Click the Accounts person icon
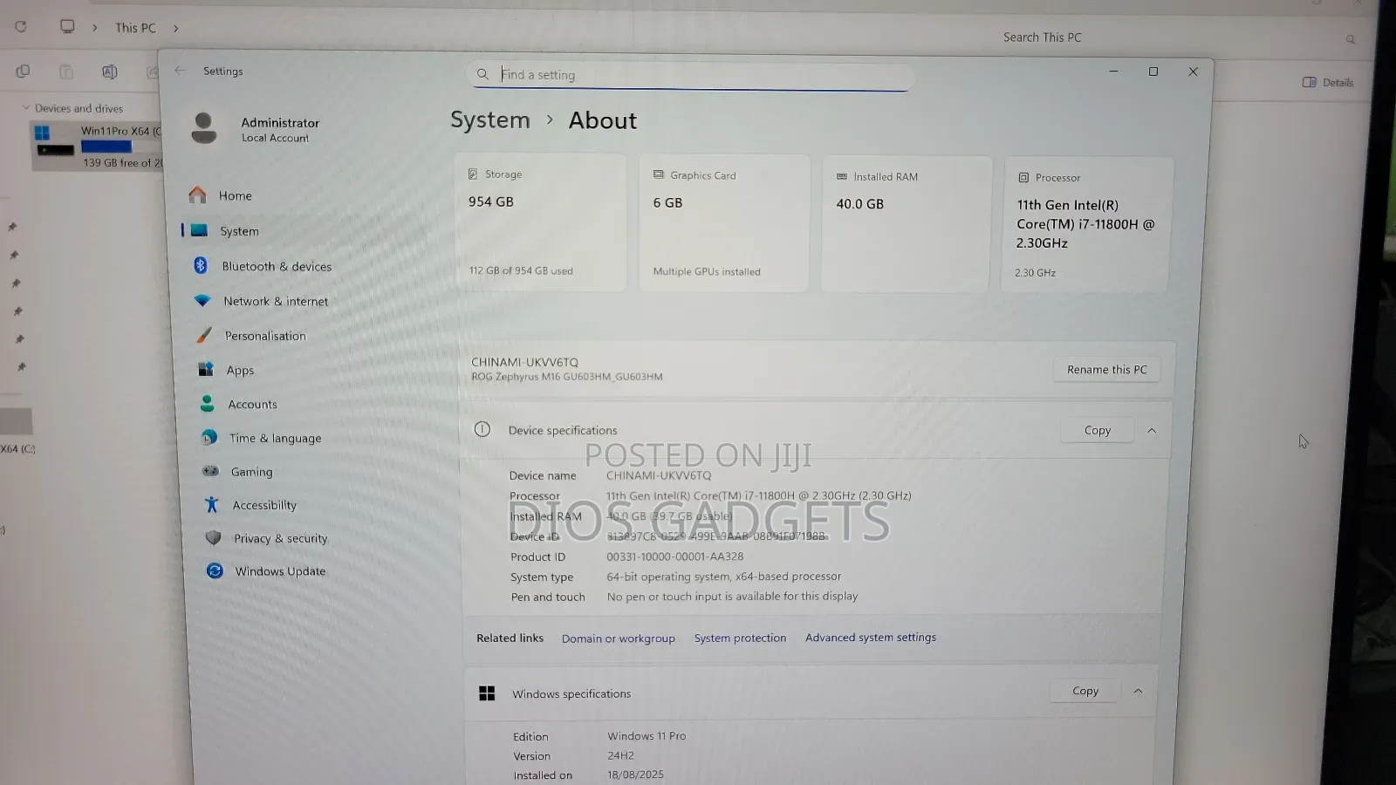The width and height of the screenshot is (1396, 785). (x=207, y=403)
